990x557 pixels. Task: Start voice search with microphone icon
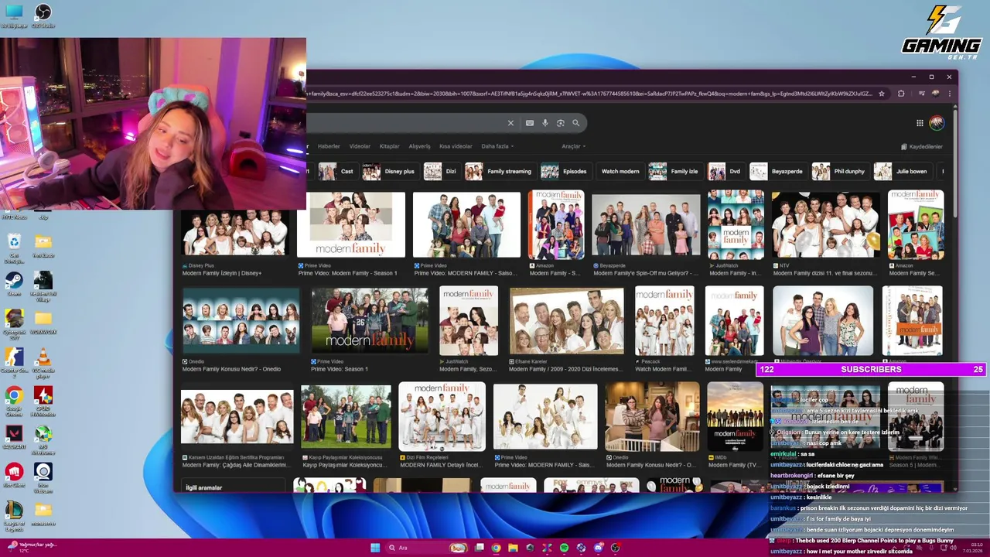click(x=545, y=123)
